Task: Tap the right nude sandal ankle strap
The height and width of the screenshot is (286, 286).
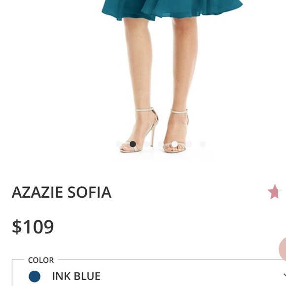Action: click(x=179, y=111)
